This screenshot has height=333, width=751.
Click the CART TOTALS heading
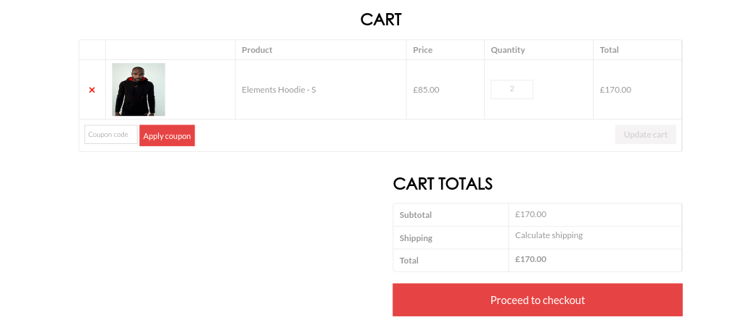click(x=443, y=184)
